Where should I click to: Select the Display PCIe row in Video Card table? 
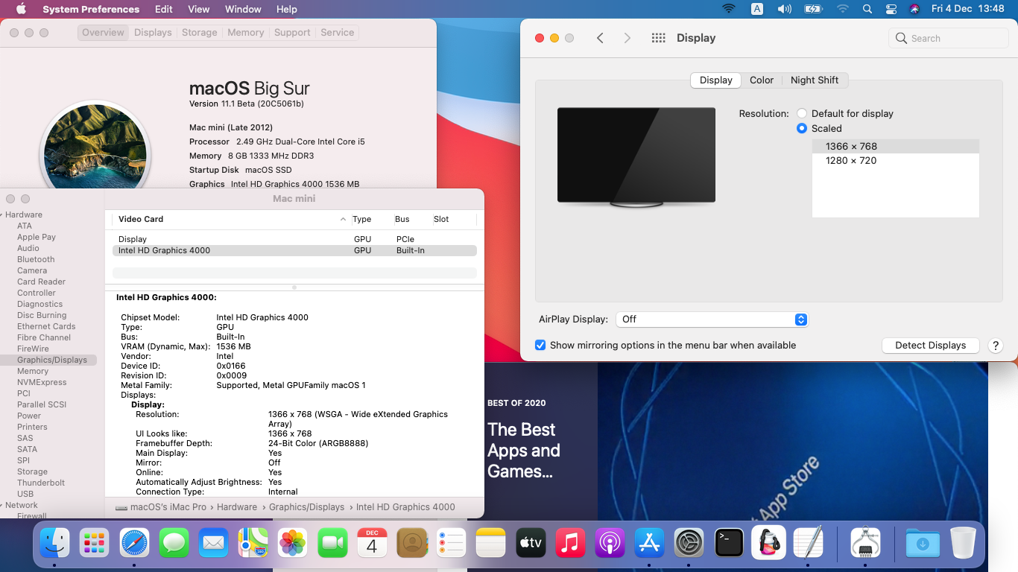pos(294,239)
